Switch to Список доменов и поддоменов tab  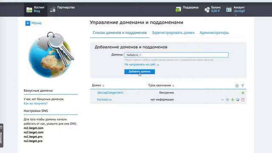120,33
